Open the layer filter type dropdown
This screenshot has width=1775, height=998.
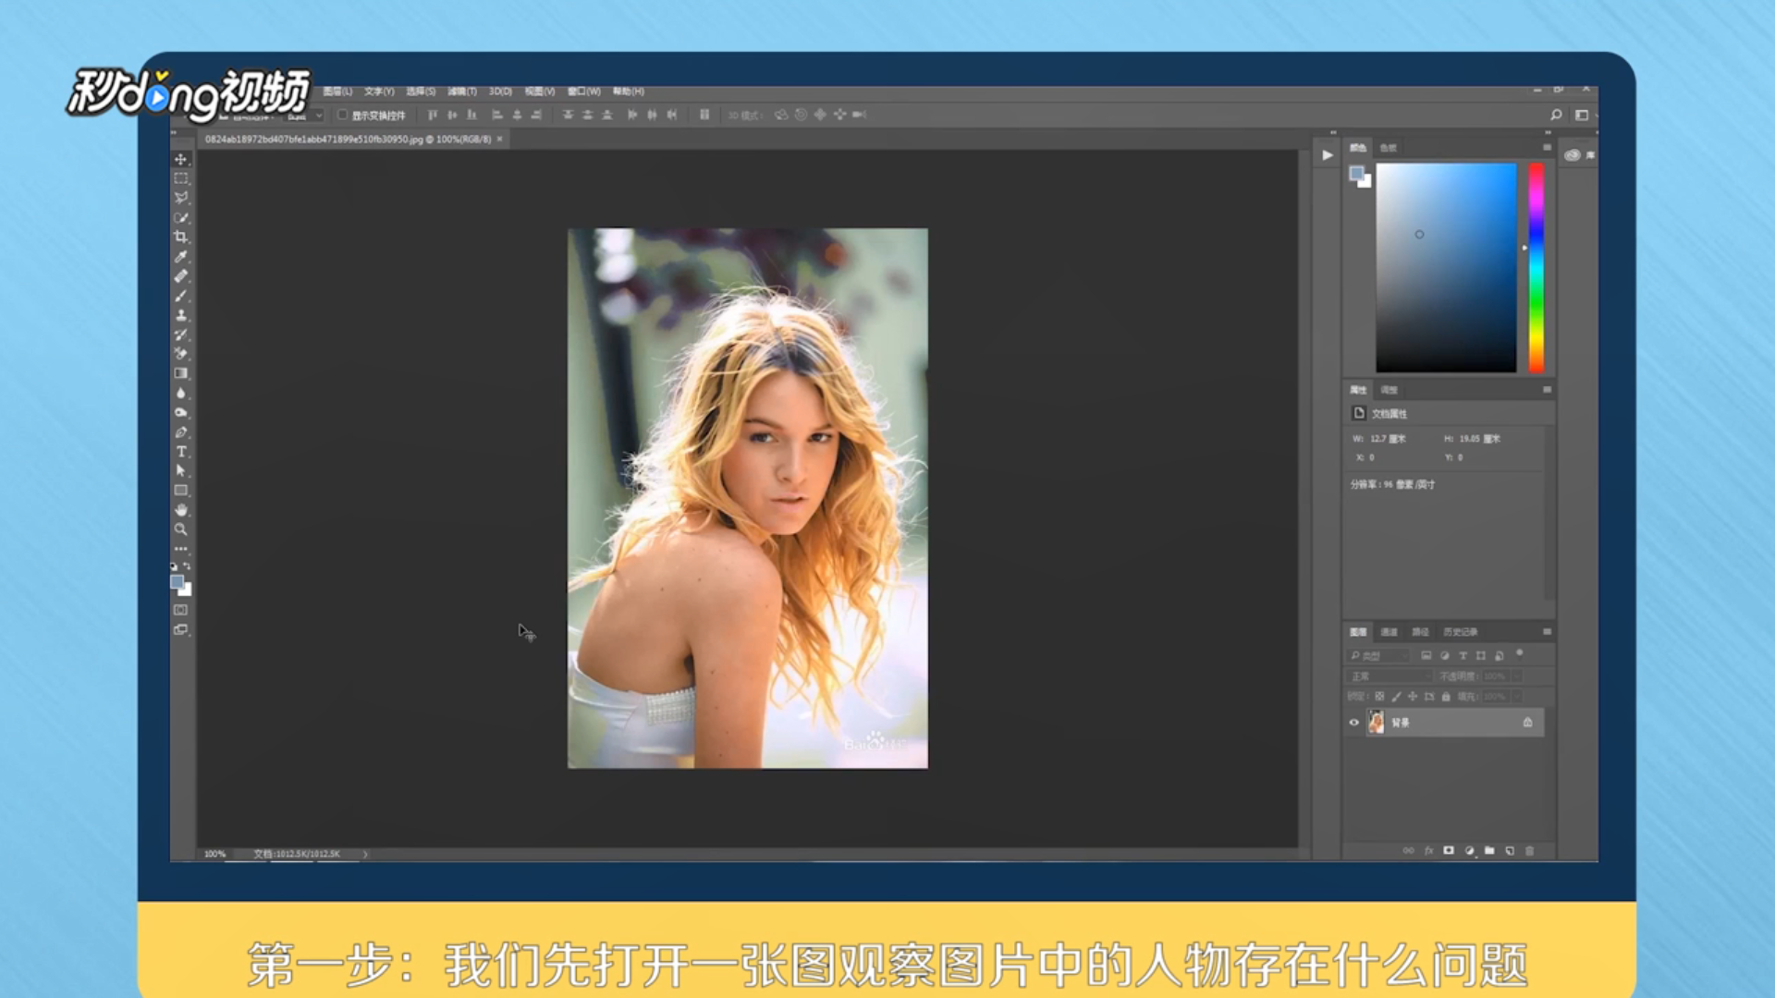coord(1378,656)
